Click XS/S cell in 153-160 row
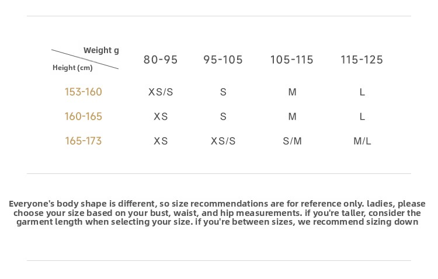438x279 pixels. [161, 92]
